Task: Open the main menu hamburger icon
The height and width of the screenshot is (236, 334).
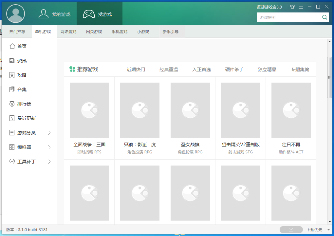Action: (301, 7)
